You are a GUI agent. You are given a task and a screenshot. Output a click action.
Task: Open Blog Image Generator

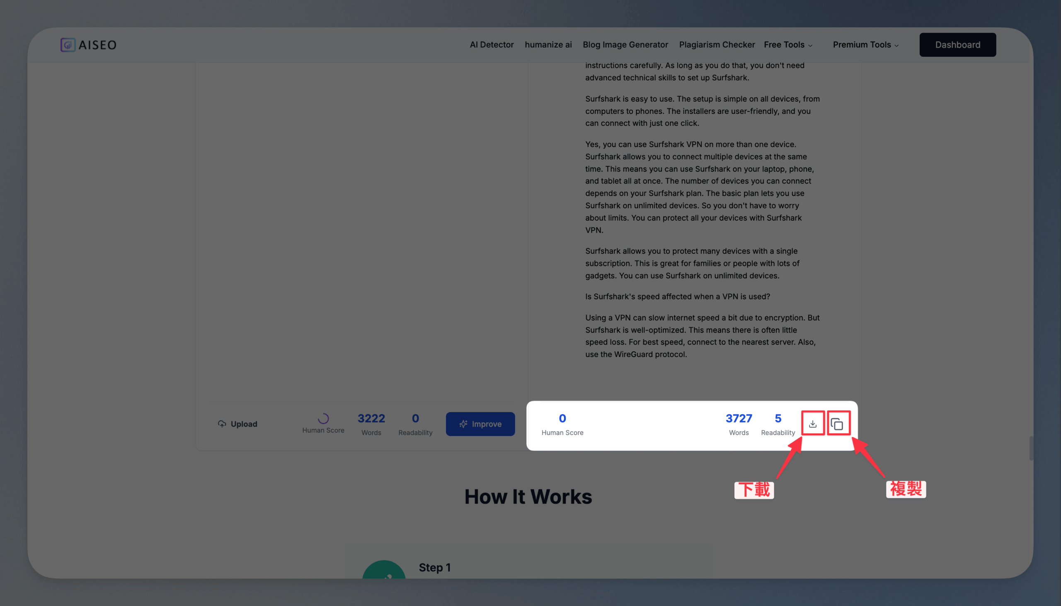625,45
